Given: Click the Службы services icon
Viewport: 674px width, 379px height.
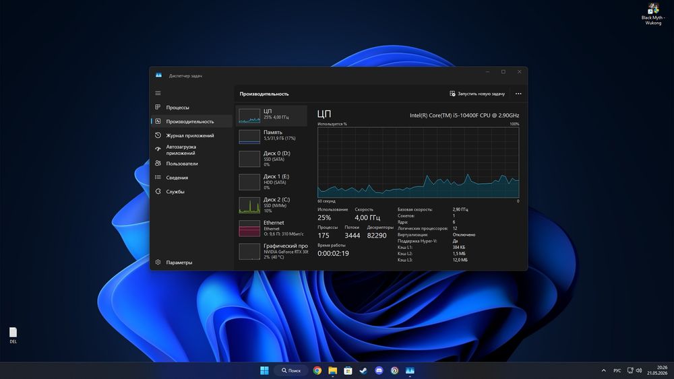Looking at the screenshot, I should pos(158,191).
